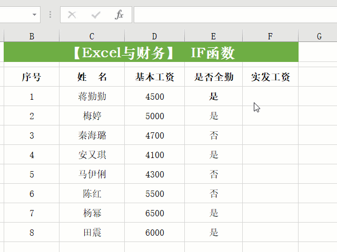Viewport: 337px width, 252px height.
Task: Select column F header
Action: [270, 36]
